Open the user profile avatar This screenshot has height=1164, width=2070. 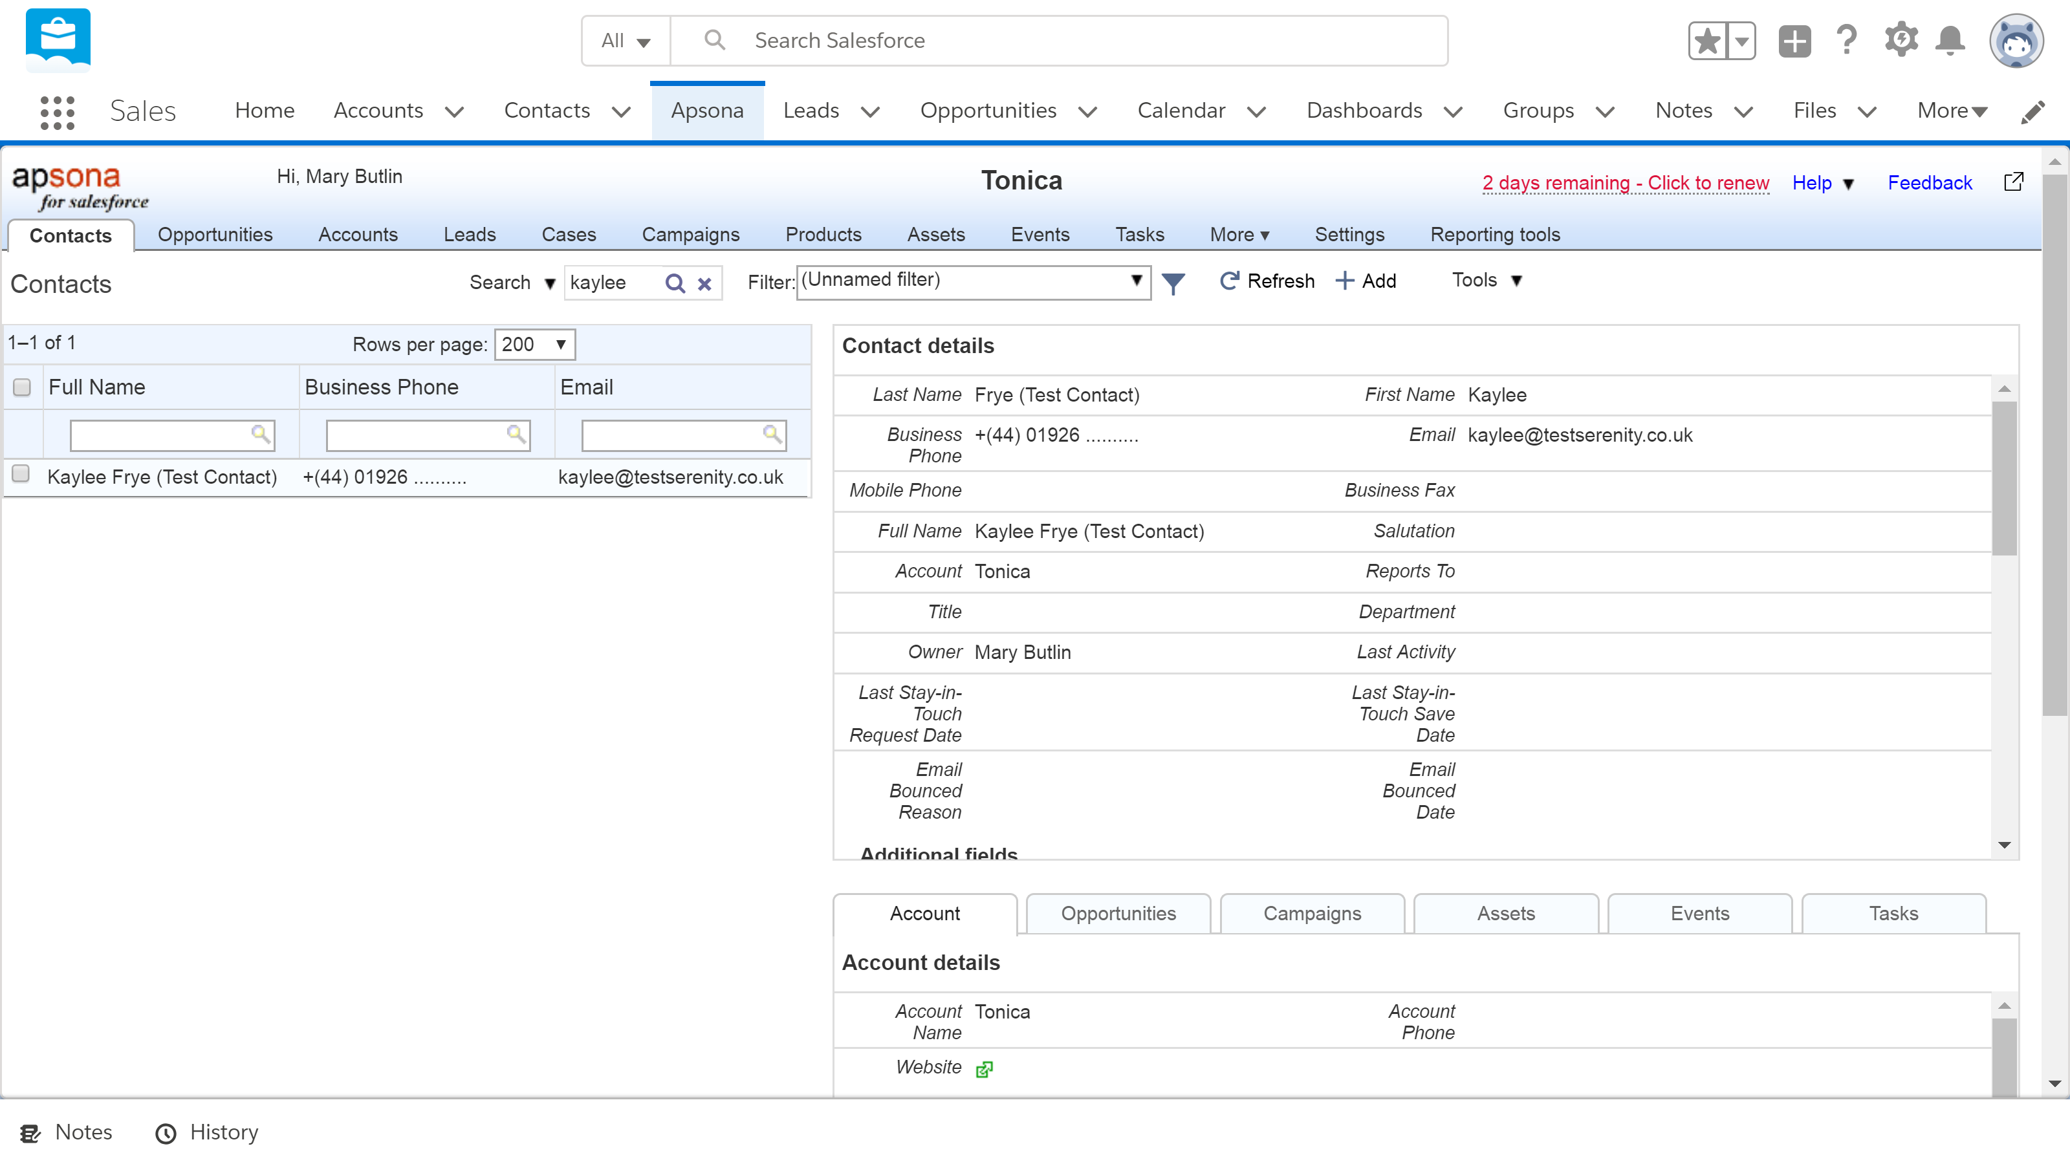pyautogui.click(x=2016, y=40)
